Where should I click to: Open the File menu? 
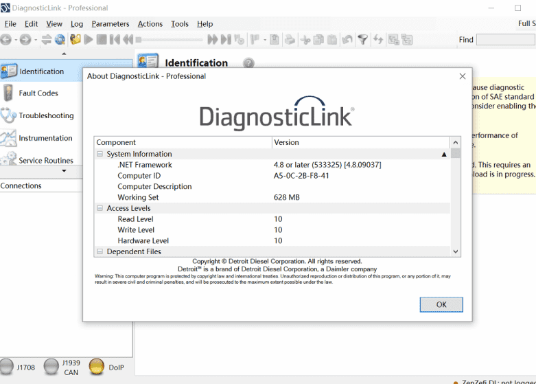point(10,24)
